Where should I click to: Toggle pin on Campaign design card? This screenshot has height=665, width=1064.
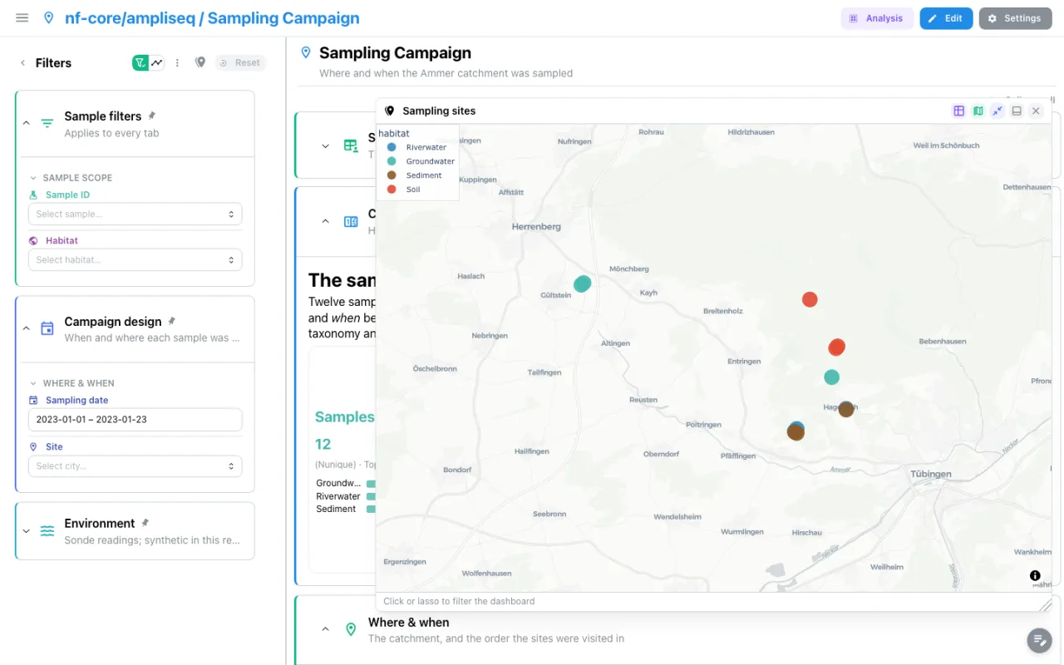tap(172, 321)
